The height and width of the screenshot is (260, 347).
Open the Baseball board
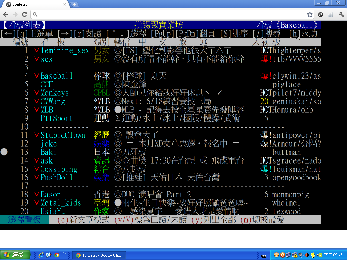click(57, 76)
